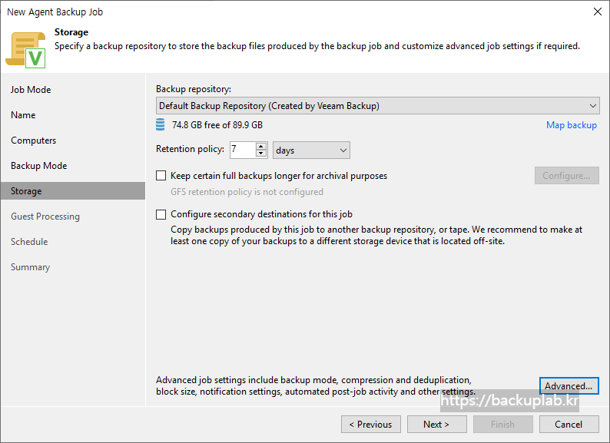Decrease retention policy value with down arrow
610x443 pixels.
(261, 154)
